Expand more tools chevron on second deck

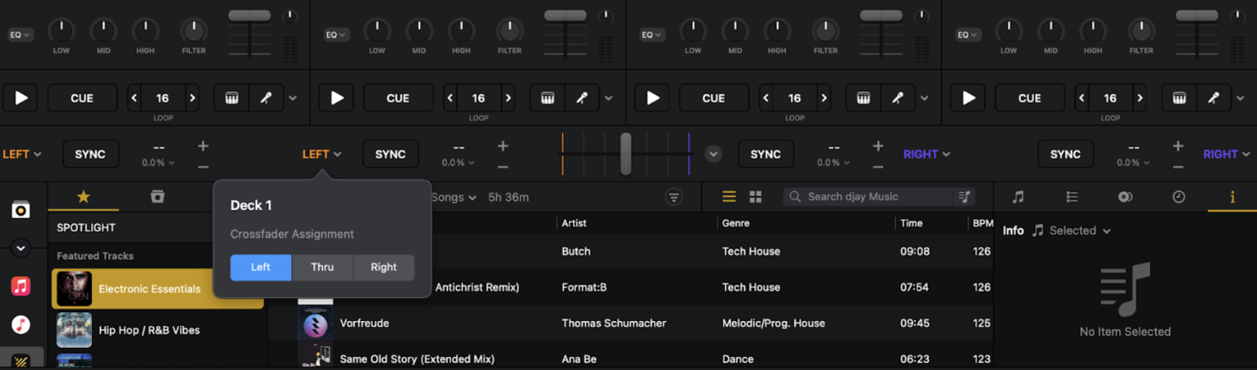point(609,98)
